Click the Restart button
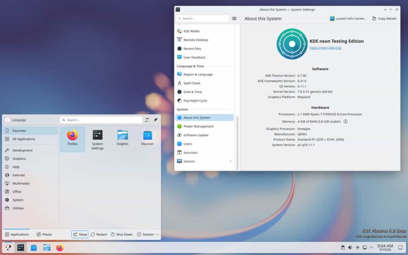The width and height of the screenshot is (408, 255). (99, 234)
